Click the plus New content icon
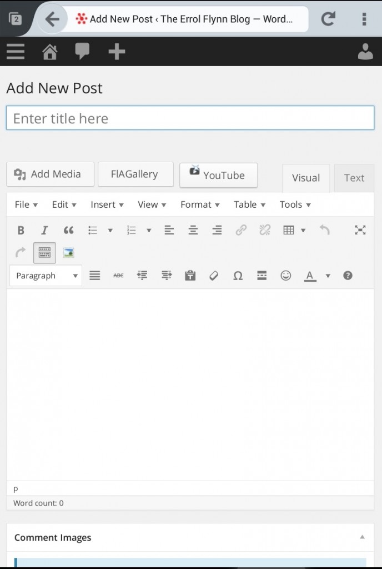 click(117, 52)
